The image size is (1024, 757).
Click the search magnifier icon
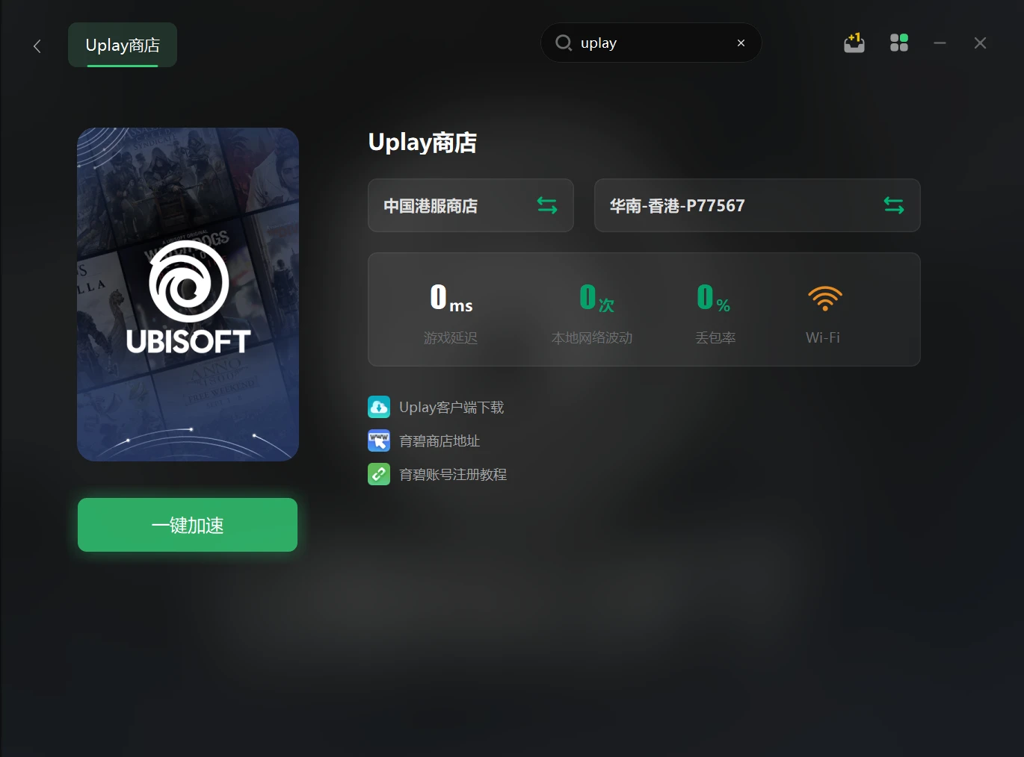(564, 43)
